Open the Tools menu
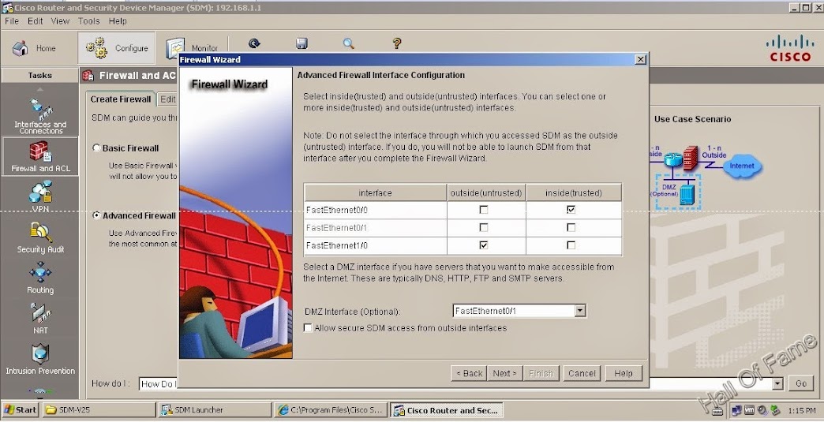Image resolution: width=824 pixels, height=422 pixels. [89, 21]
